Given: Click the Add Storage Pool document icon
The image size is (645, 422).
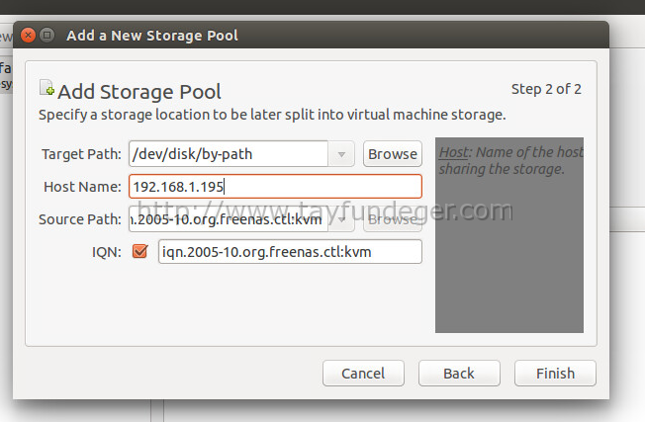Looking at the screenshot, I should click(x=46, y=88).
